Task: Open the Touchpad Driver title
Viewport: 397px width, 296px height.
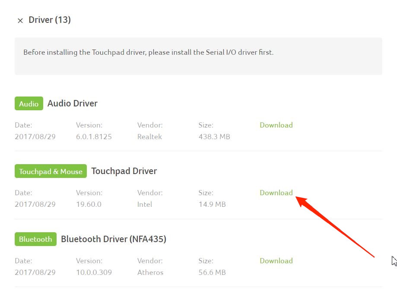Action: pos(124,171)
